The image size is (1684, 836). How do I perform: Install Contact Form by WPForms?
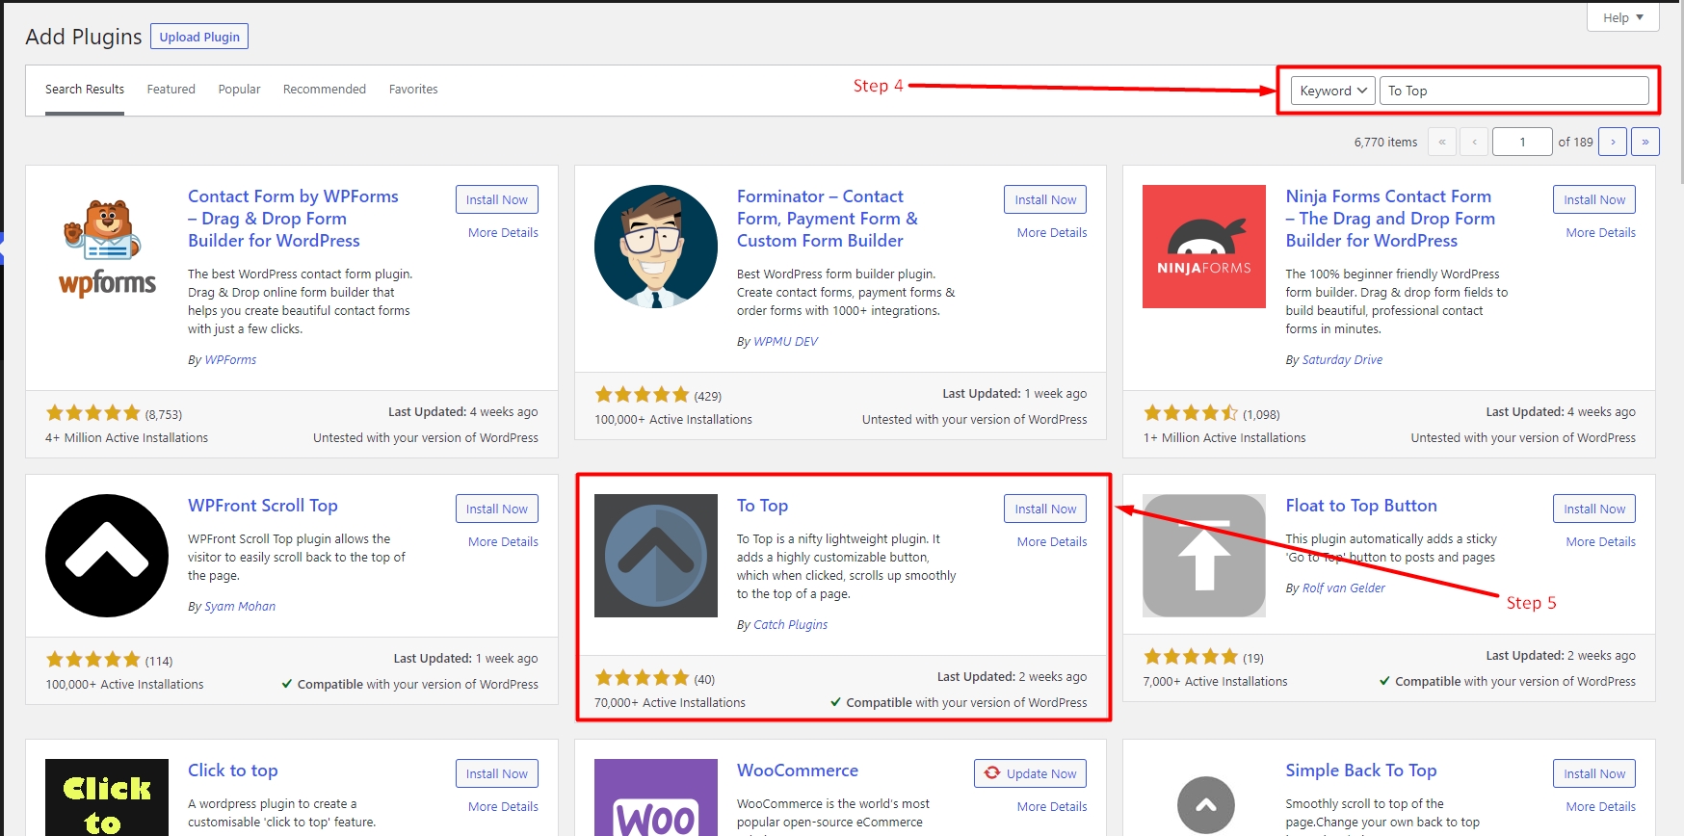pyautogui.click(x=497, y=199)
